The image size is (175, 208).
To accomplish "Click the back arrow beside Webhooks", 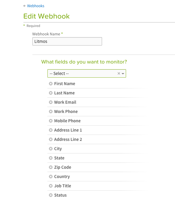I will coord(25,6).
